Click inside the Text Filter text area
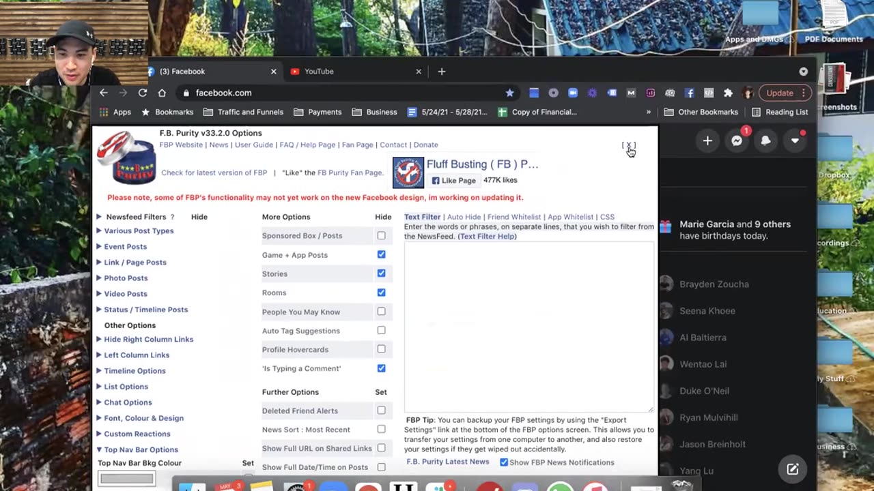This screenshot has height=491, width=874. coord(529,327)
